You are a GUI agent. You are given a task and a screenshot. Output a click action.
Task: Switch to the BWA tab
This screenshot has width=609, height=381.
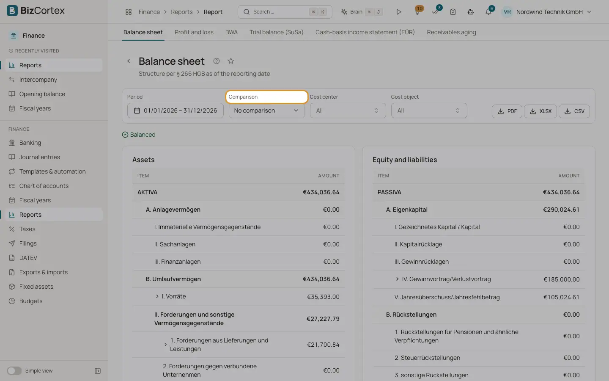[231, 32]
